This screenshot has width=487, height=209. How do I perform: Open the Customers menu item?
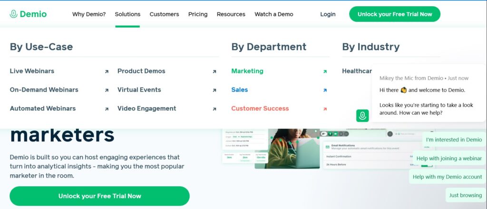(x=164, y=14)
